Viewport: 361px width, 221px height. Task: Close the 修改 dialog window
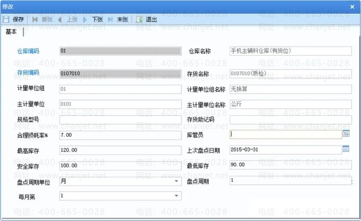pyautogui.click(x=352, y=7)
